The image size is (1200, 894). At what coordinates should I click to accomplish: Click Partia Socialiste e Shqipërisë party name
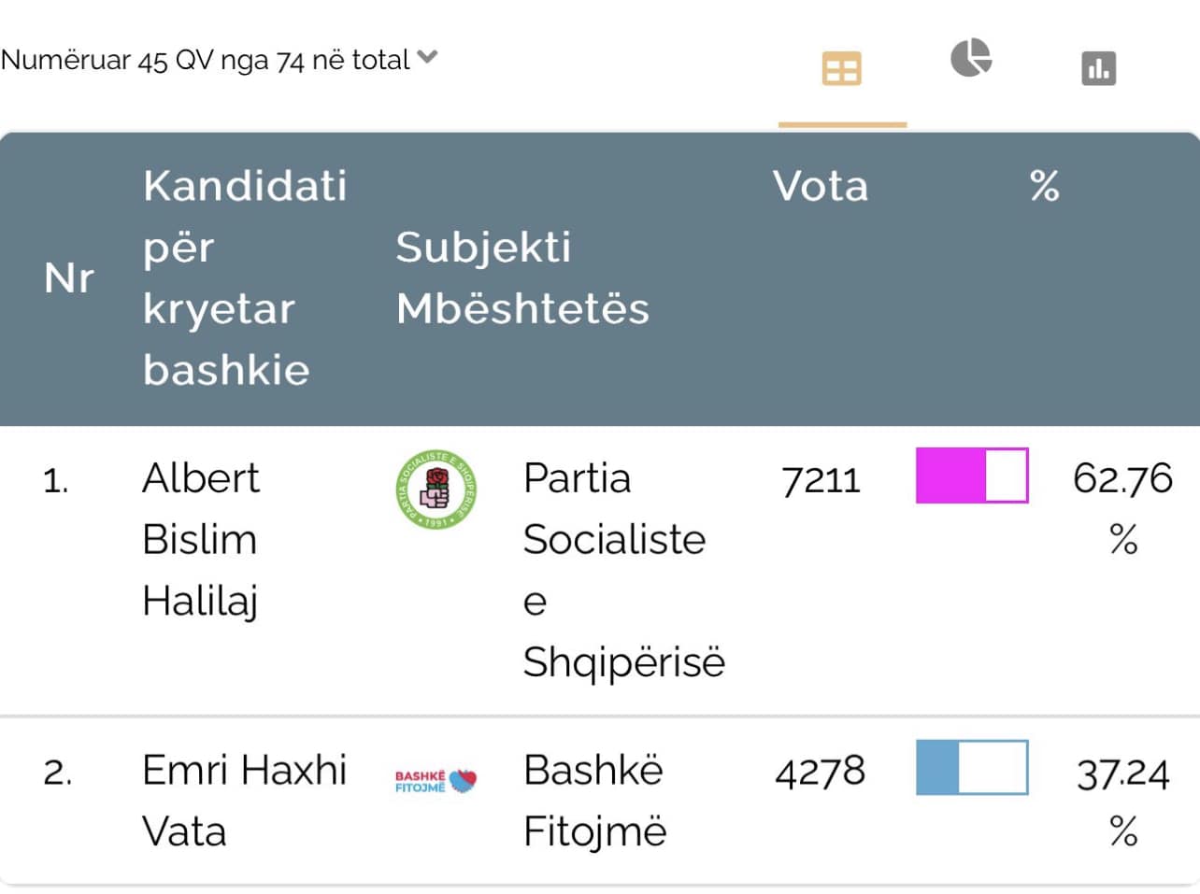622,569
